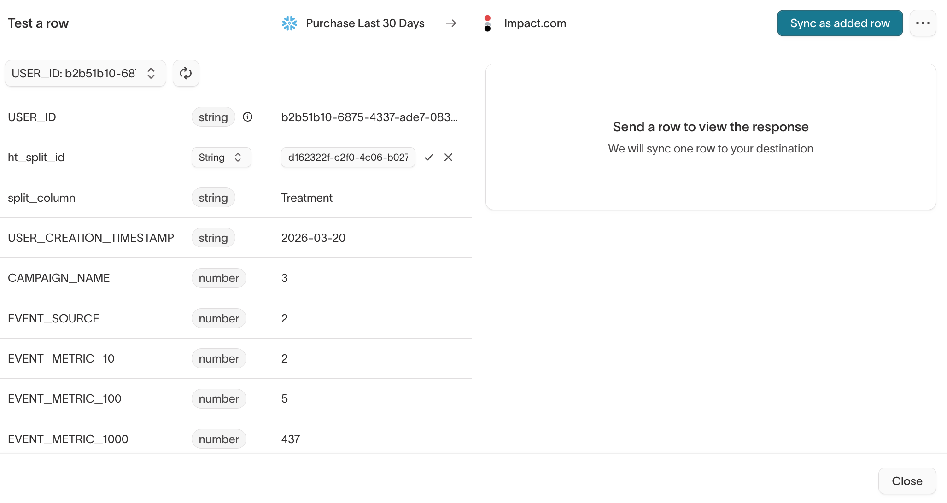Click the Treatment value in split_column row
Image resolution: width=947 pixels, height=503 pixels.
(307, 198)
